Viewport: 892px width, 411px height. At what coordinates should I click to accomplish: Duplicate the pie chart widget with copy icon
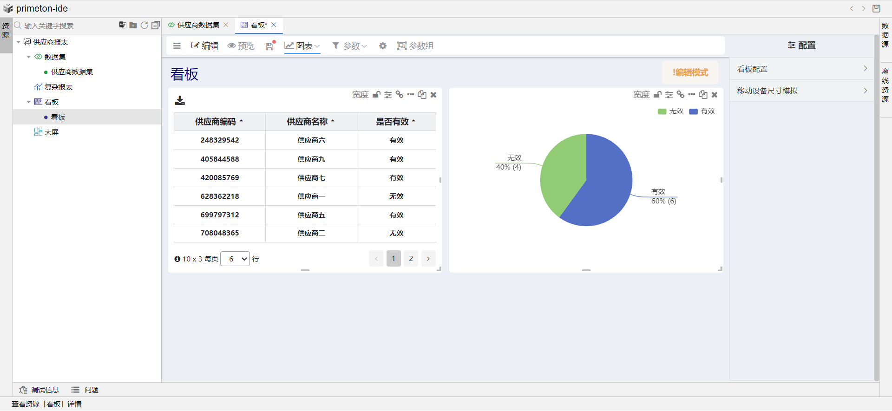coord(703,95)
